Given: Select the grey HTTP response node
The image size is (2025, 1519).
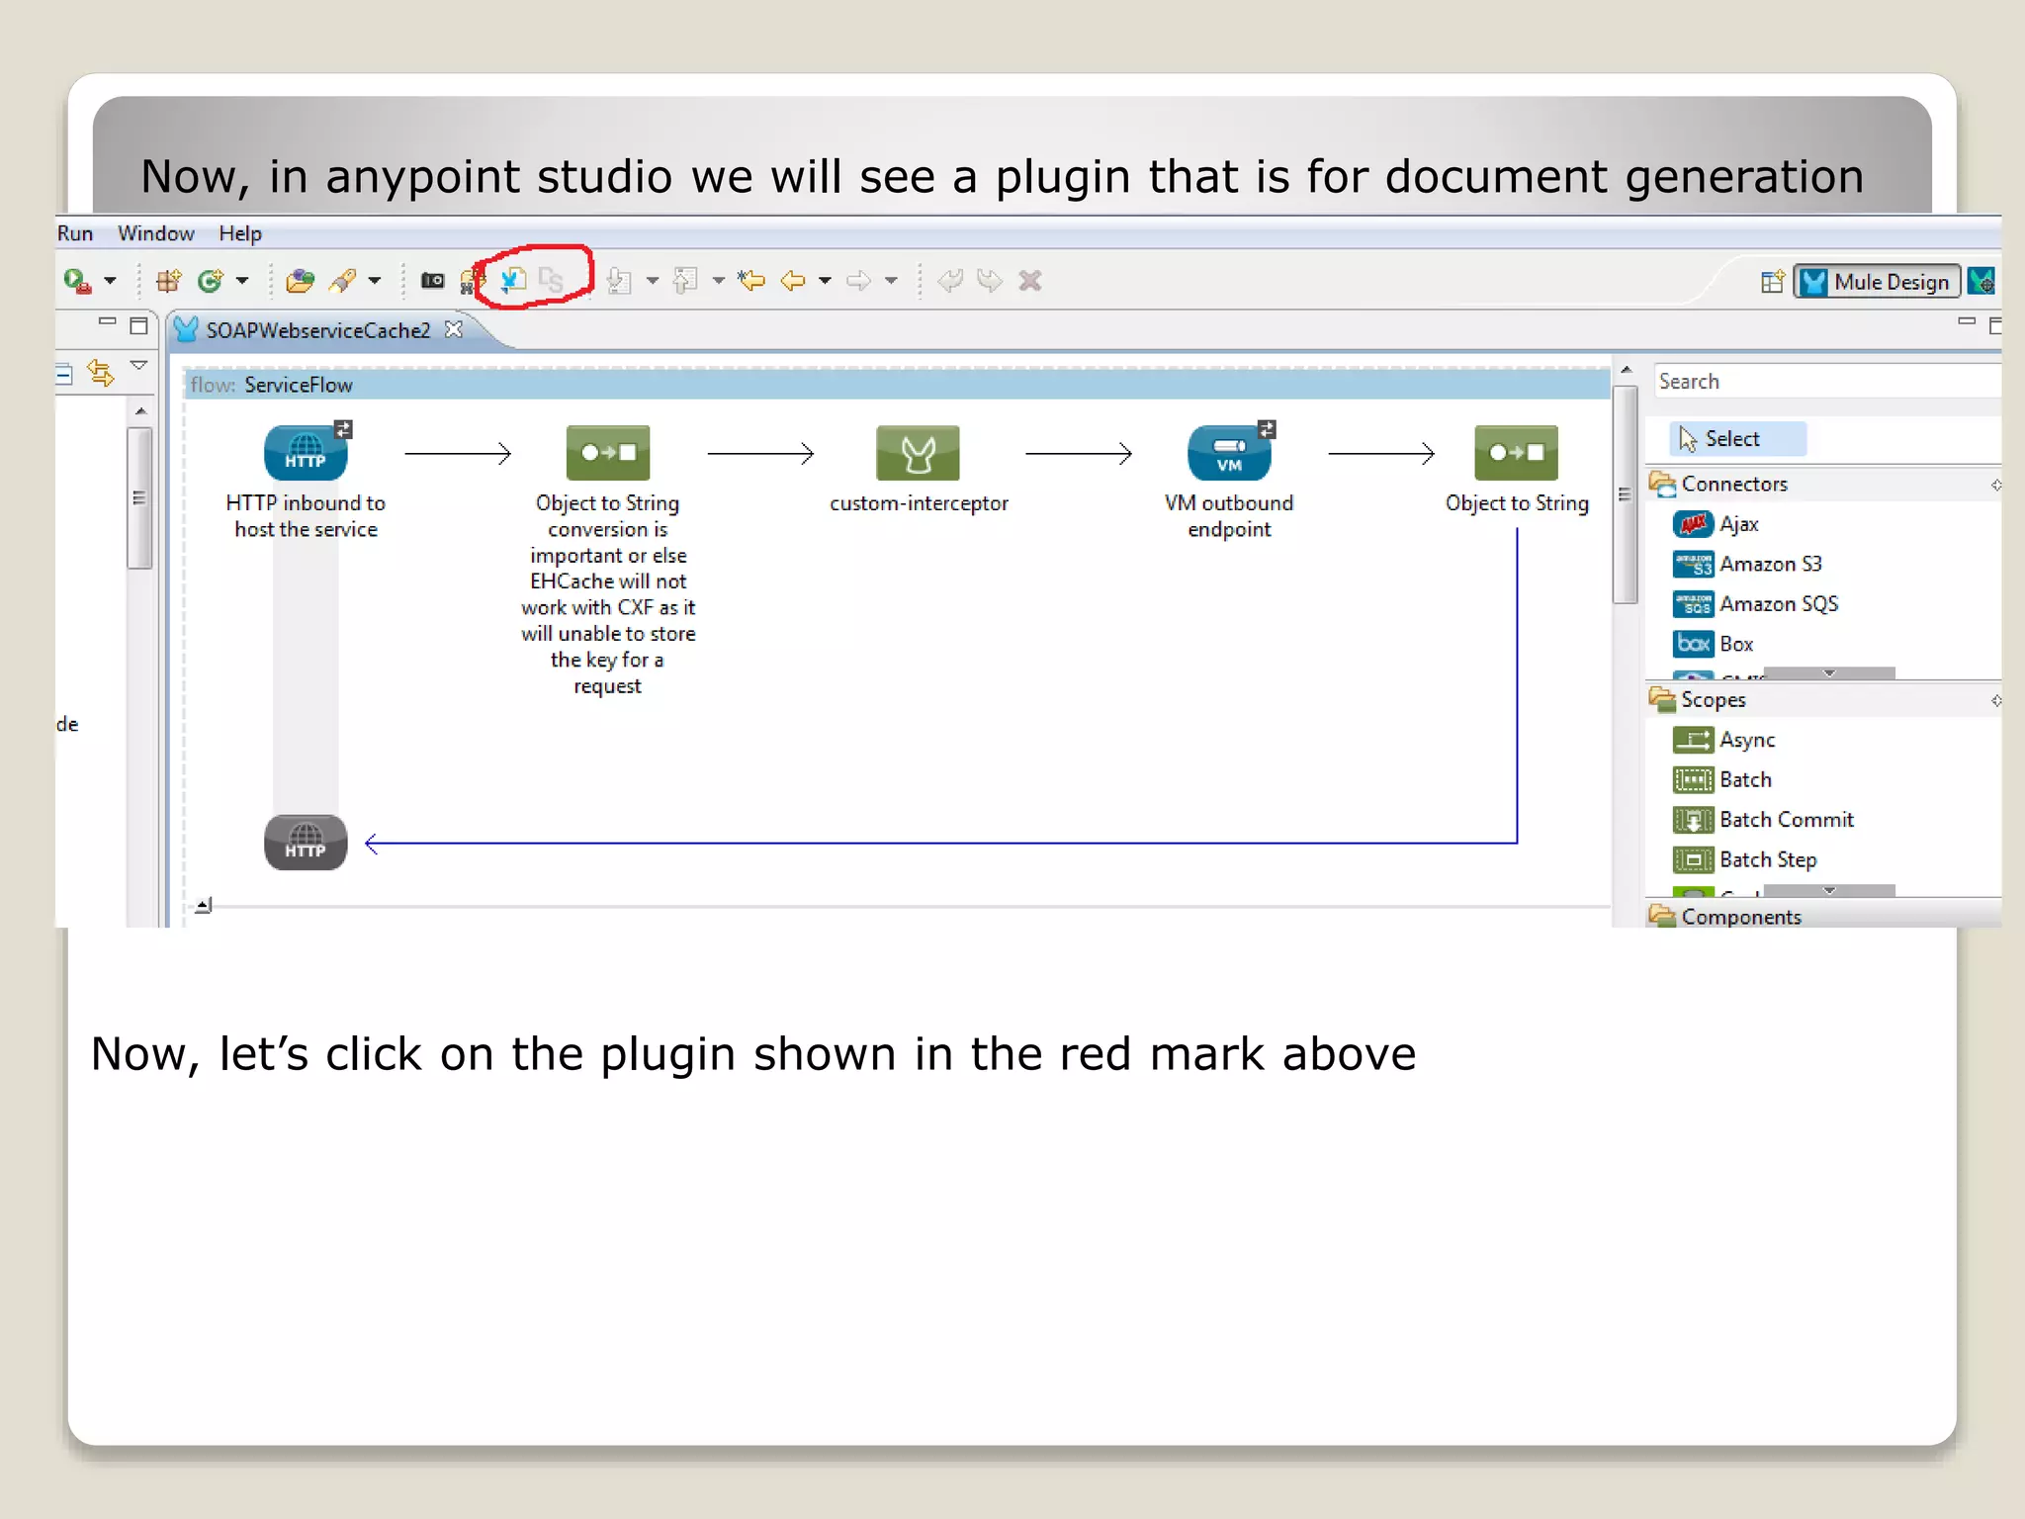Looking at the screenshot, I should (306, 843).
